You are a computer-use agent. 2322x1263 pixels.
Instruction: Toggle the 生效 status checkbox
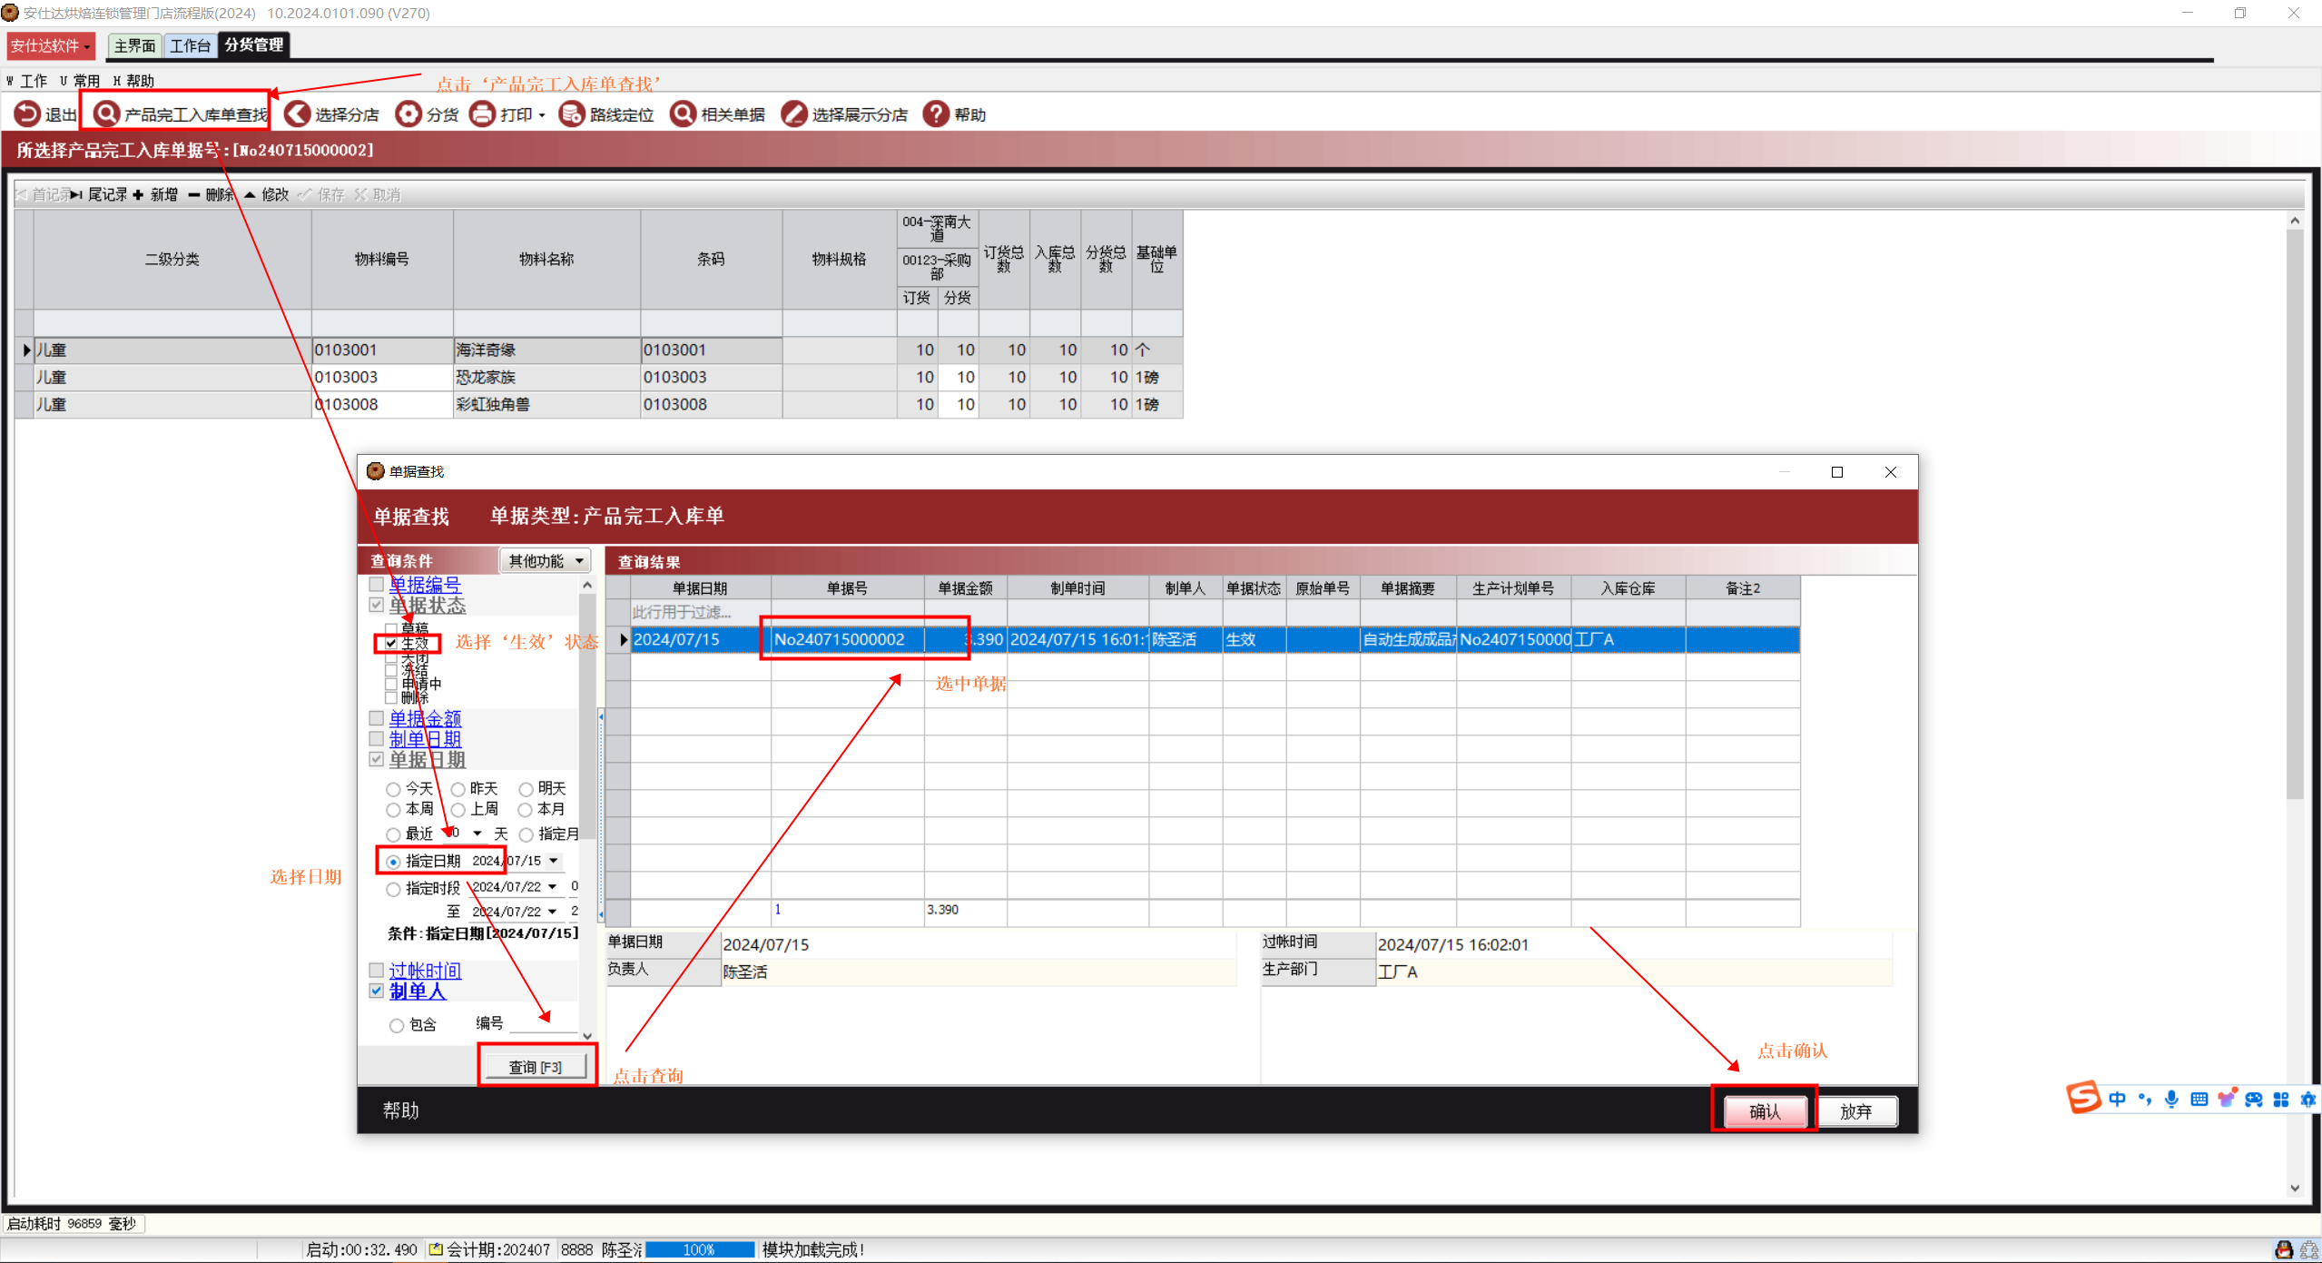pyautogui.click(x=391, y=643)
